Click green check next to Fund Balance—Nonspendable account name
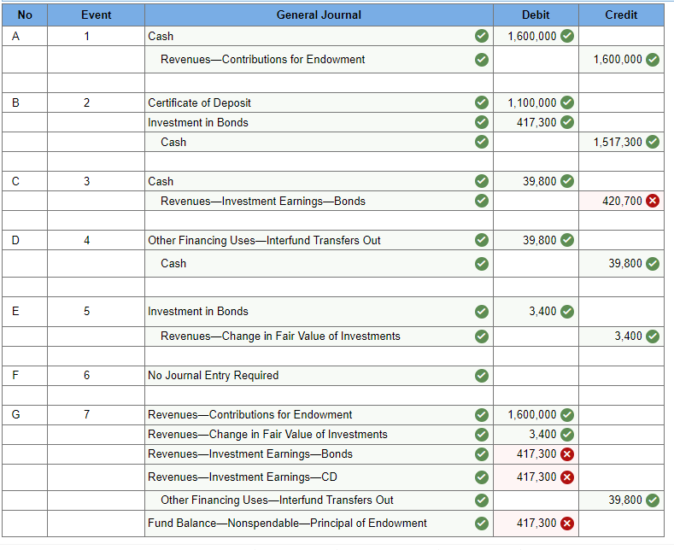The height and width of the screenshot is (550, 674). pos(482,524)
